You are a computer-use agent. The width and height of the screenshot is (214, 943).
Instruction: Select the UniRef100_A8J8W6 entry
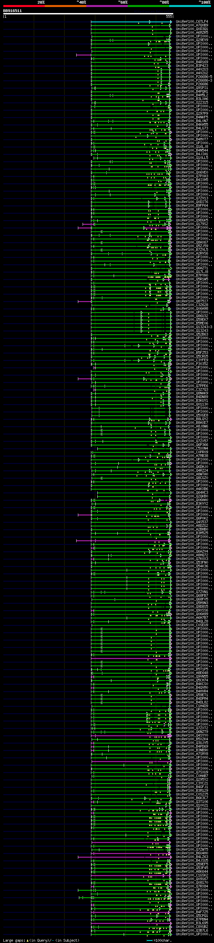click(192, 427)
